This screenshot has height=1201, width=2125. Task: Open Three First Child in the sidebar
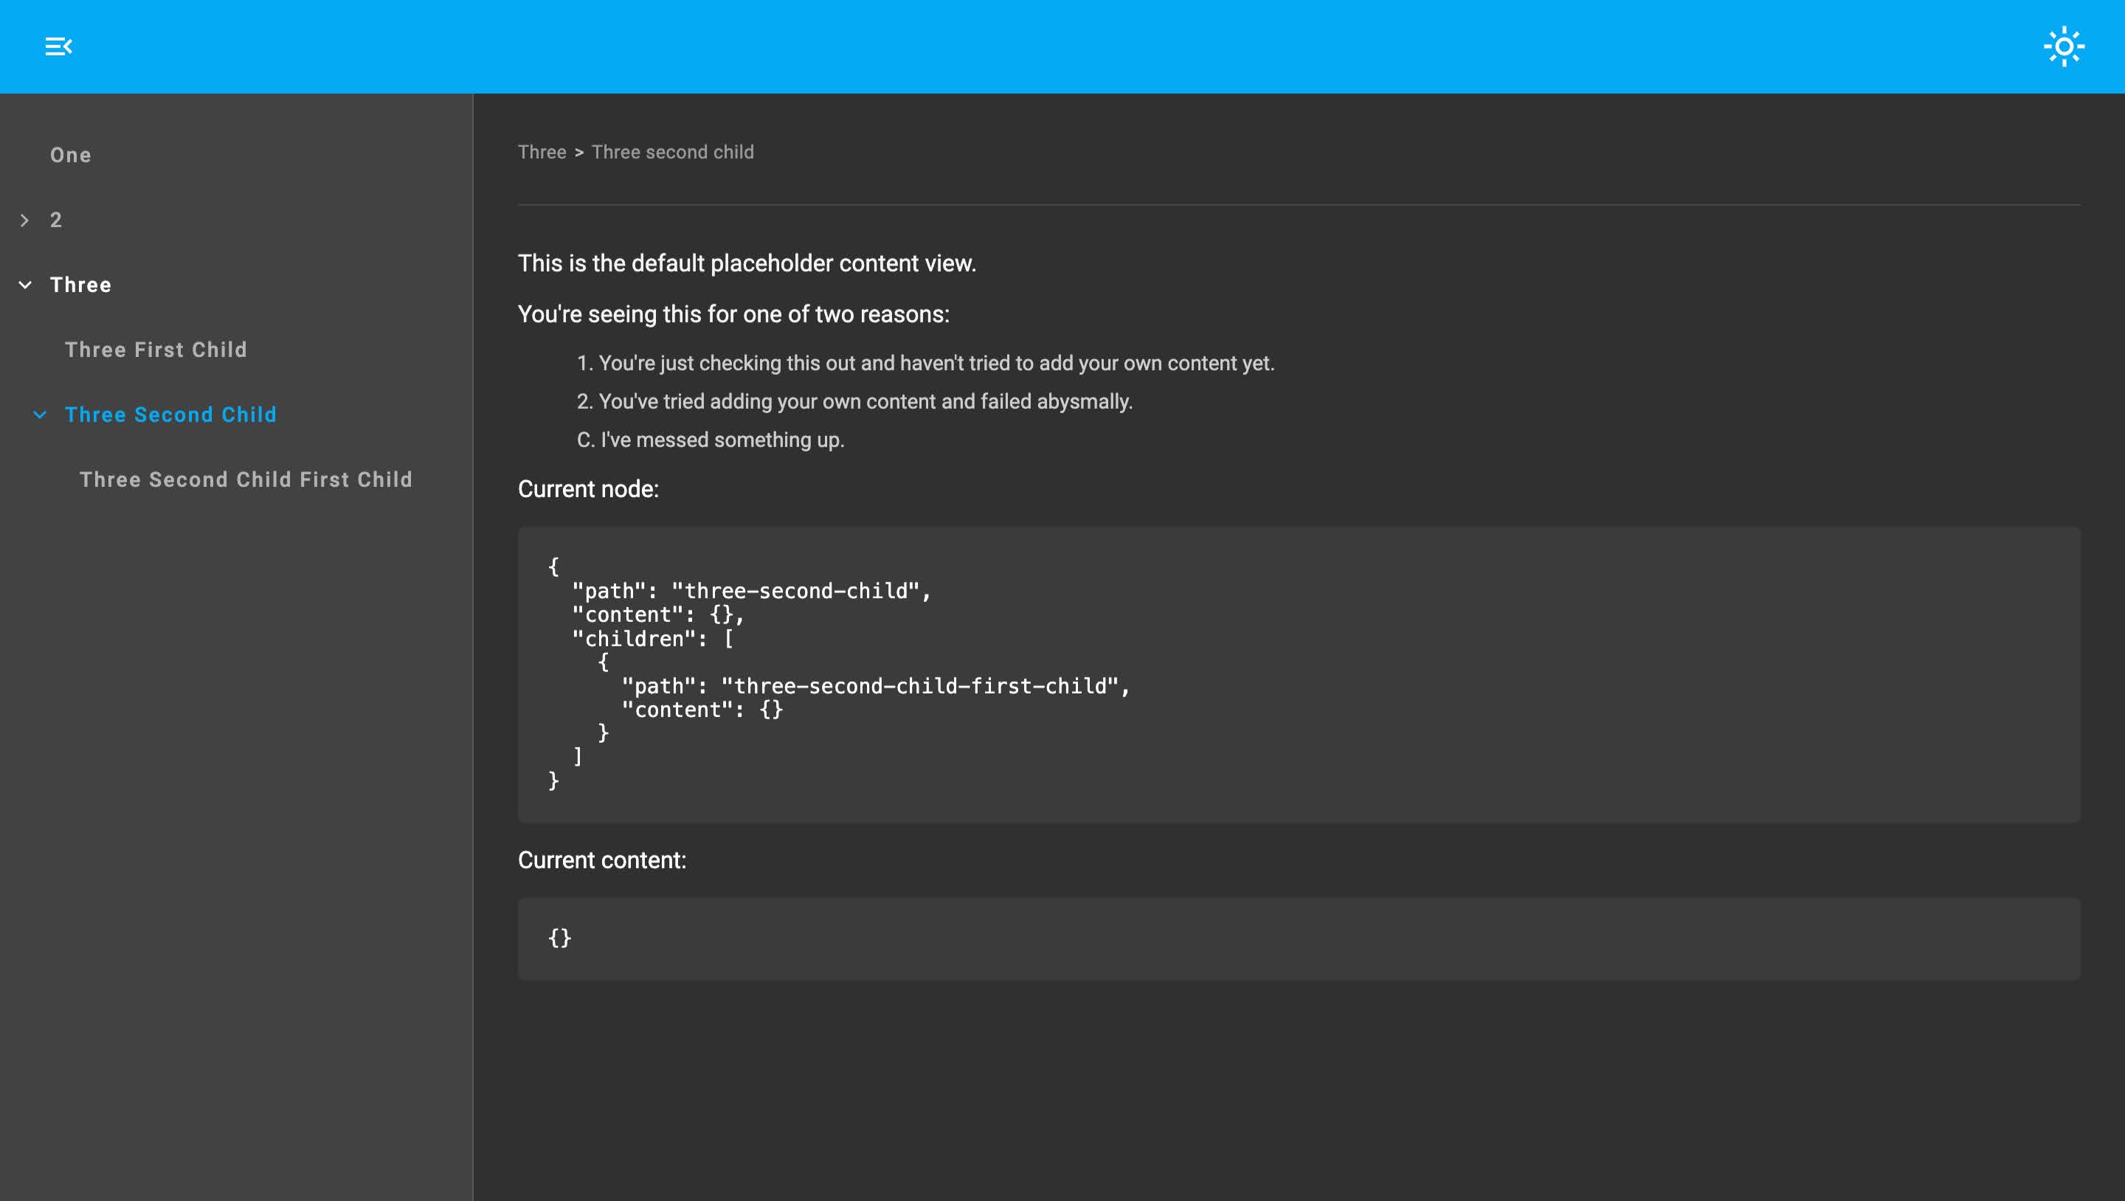[x=156, y=350]
